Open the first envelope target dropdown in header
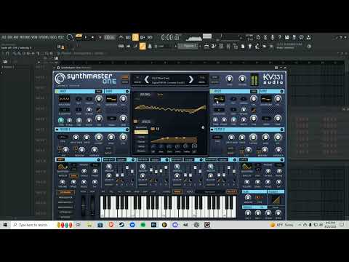The image size is (349, 262). [121, 159]
